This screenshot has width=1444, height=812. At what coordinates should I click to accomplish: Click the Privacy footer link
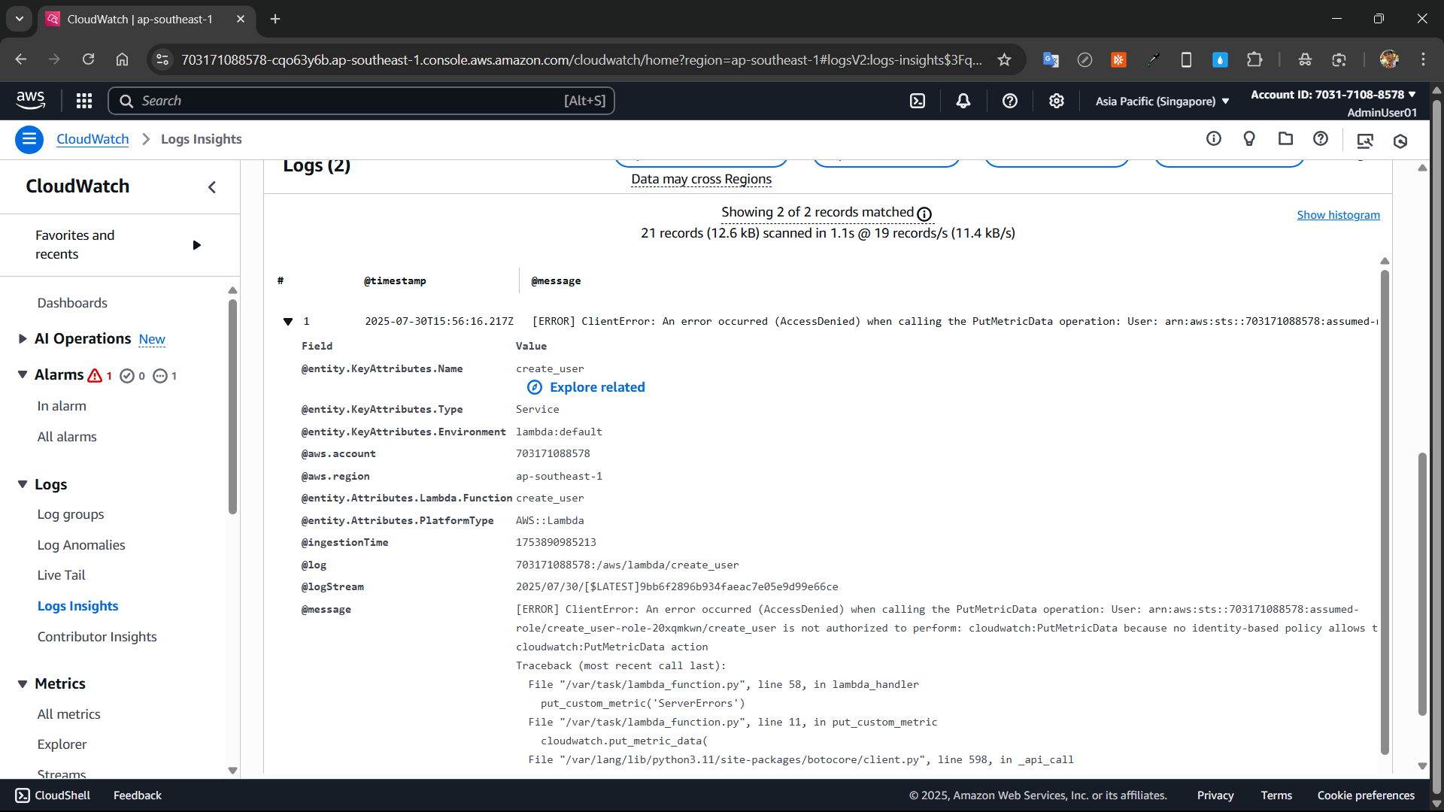(x=1215, y=795)
